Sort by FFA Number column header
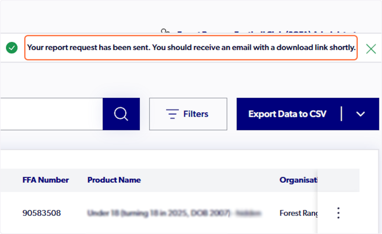Viewport: 382px width, 234px height. (x=46, y=180)
